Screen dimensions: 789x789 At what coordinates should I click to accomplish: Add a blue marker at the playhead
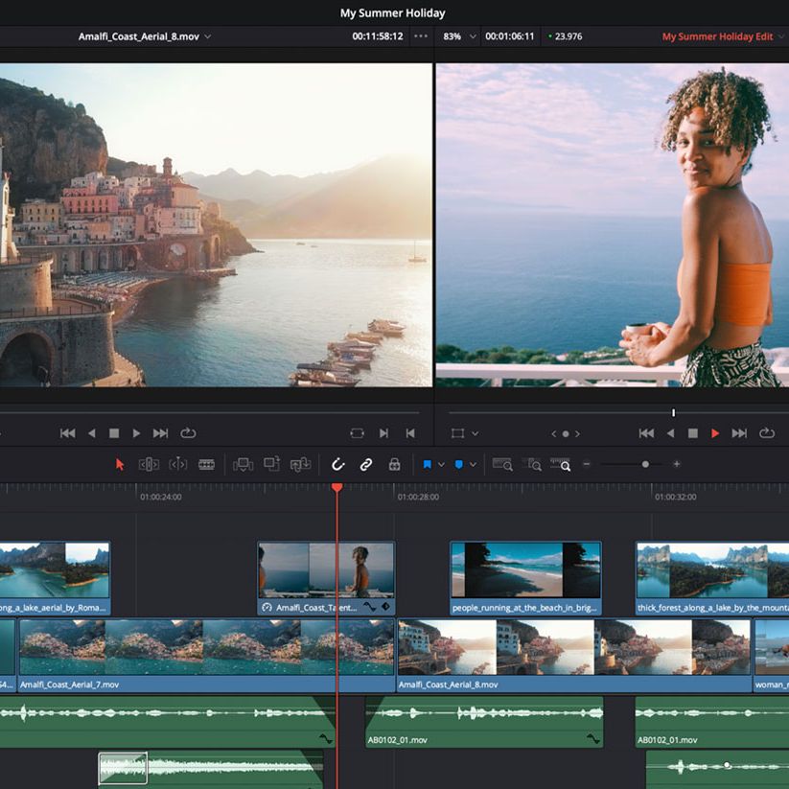(459, 464)
